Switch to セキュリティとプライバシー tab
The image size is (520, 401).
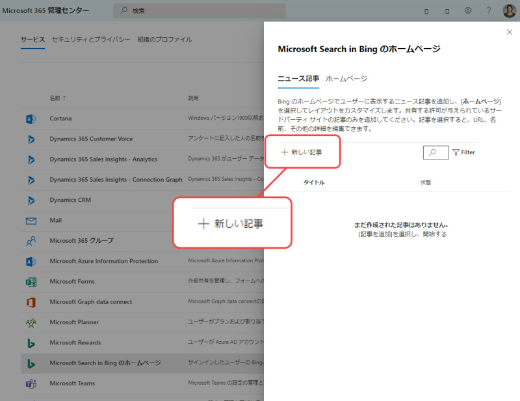coord(91,40)
